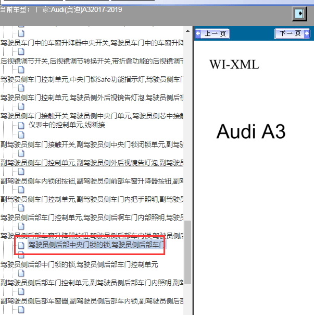Select row 驾驶员侧后部车门控制单元,驾驶员侧后啊车门内部照明
The width and height of the screenshot is (314, 315).
(x=92, y=217)
